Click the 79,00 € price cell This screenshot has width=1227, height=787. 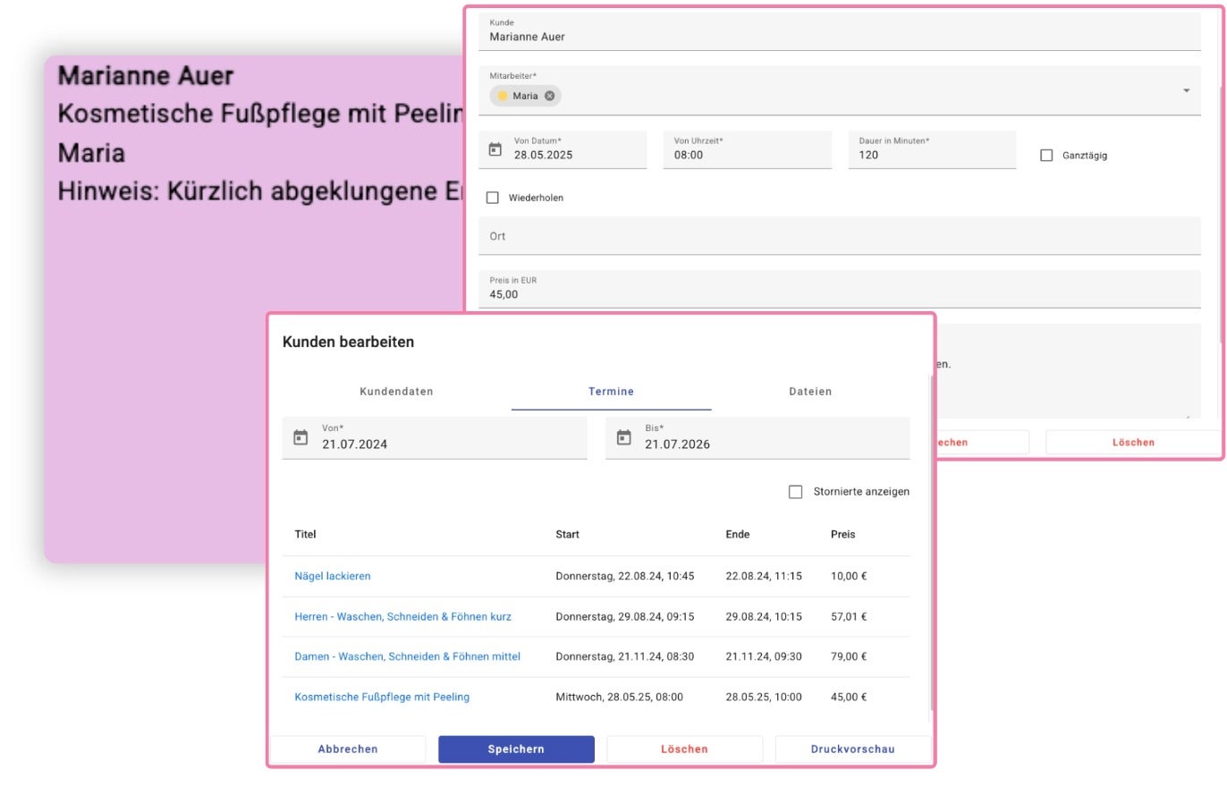849,656
